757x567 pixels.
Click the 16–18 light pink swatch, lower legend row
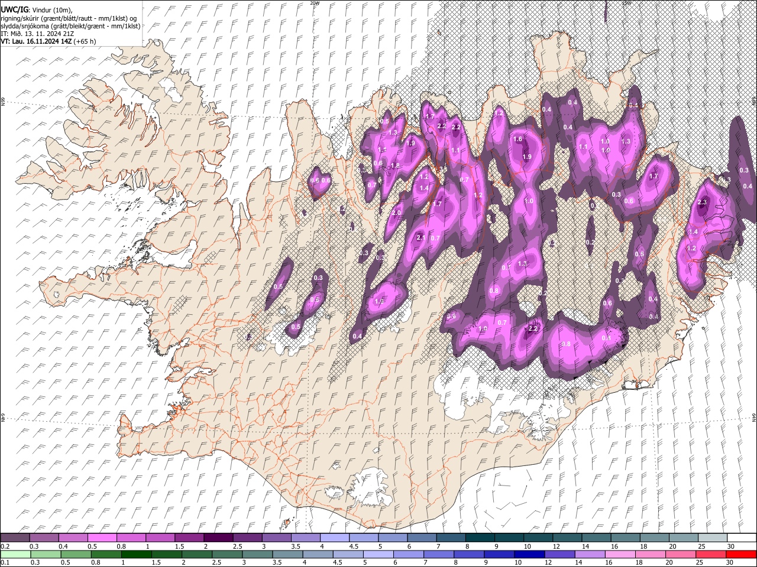[x=620, y=554]
